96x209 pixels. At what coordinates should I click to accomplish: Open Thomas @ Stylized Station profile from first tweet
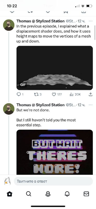(x=40, y=21)
